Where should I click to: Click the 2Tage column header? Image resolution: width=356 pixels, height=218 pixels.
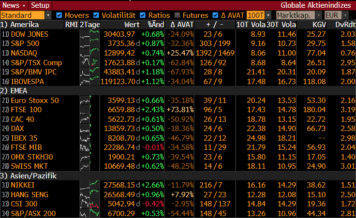[89, 25]
